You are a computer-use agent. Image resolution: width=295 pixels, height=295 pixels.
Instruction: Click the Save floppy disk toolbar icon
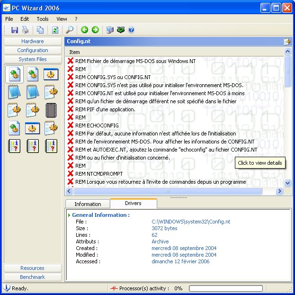[15, 30]
